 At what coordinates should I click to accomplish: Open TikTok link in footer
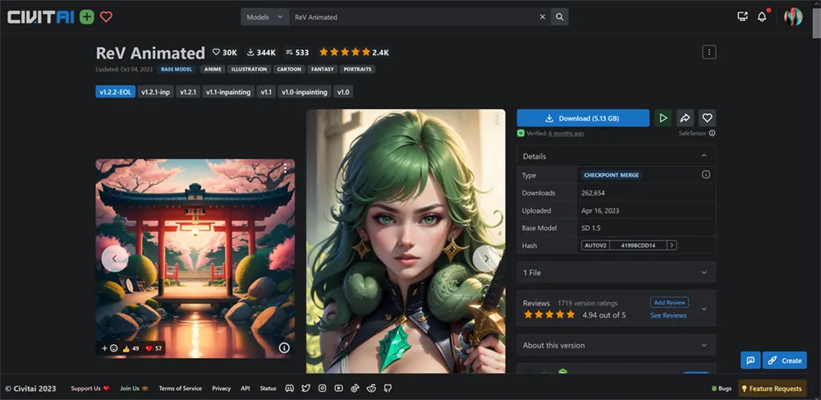pyautogui.click(x=355, y=389)
